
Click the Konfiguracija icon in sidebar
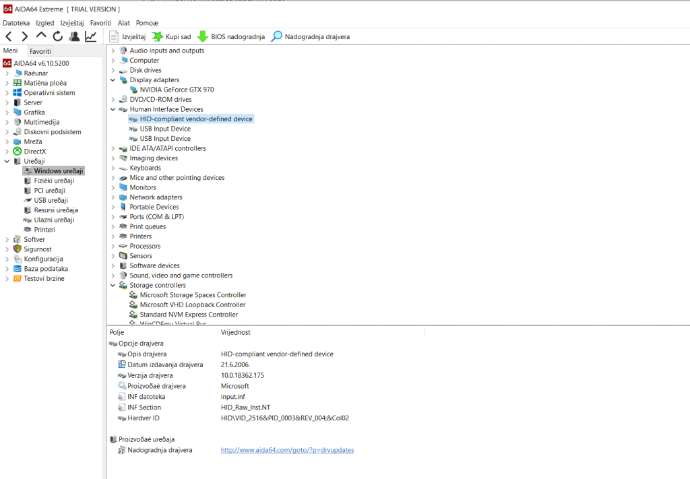pyautogui.click(x=17, y=259)
